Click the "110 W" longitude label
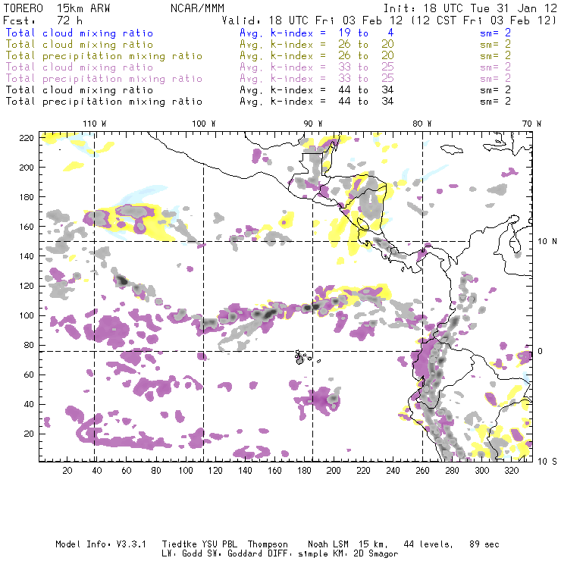 [95, 124]
